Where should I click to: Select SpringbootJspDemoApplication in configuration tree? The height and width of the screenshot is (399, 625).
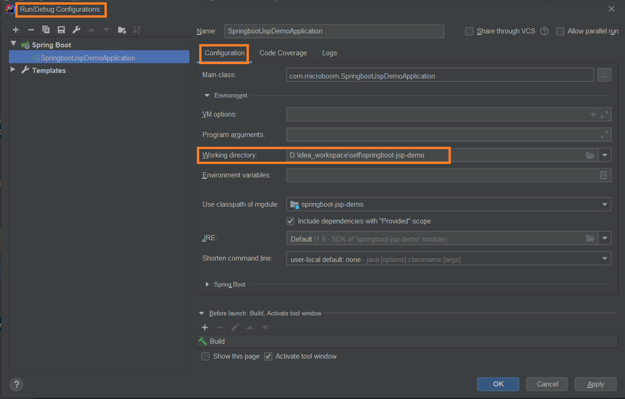99,58
